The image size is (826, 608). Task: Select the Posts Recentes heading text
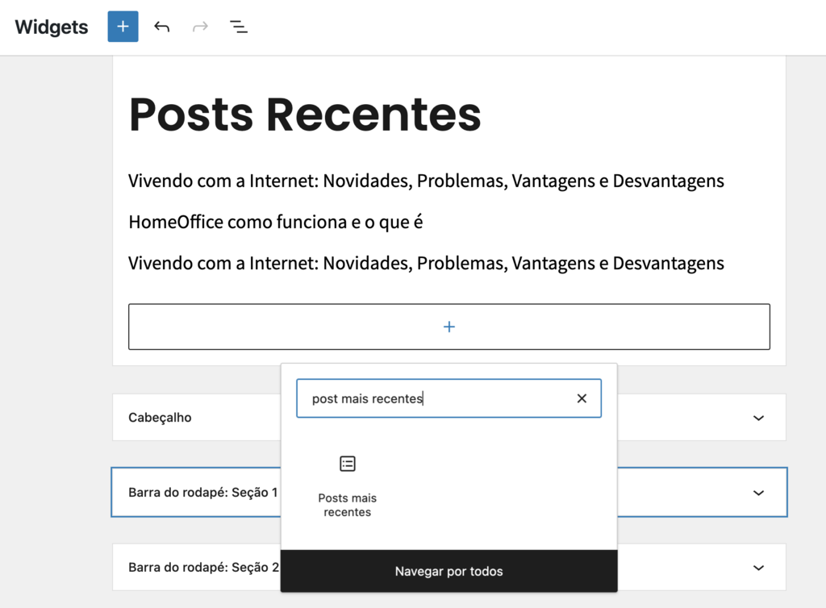[304, 115]
